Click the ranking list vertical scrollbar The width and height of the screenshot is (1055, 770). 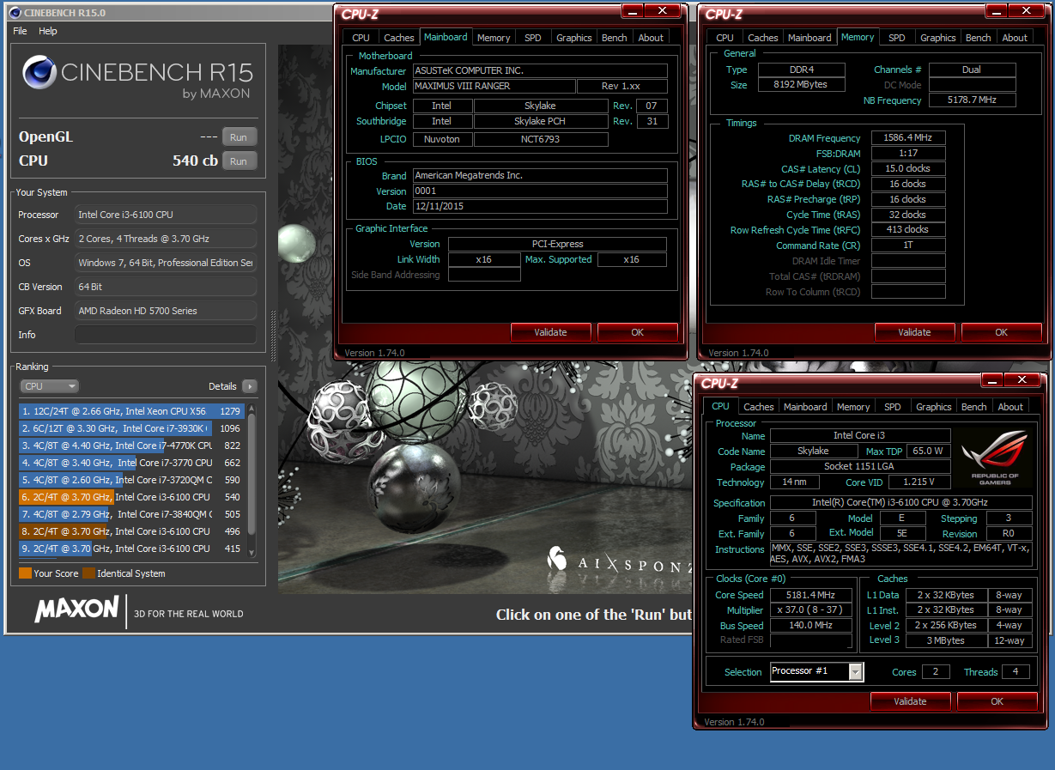click(252, 480)
